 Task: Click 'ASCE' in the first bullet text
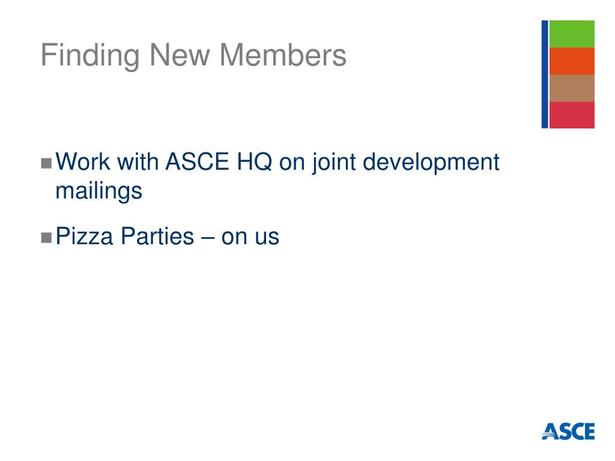[197, 161]
